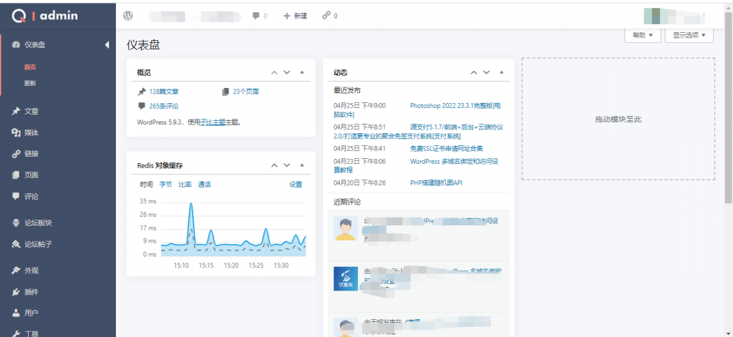Switch Redis chart to 比率 tab

[185, 184]
